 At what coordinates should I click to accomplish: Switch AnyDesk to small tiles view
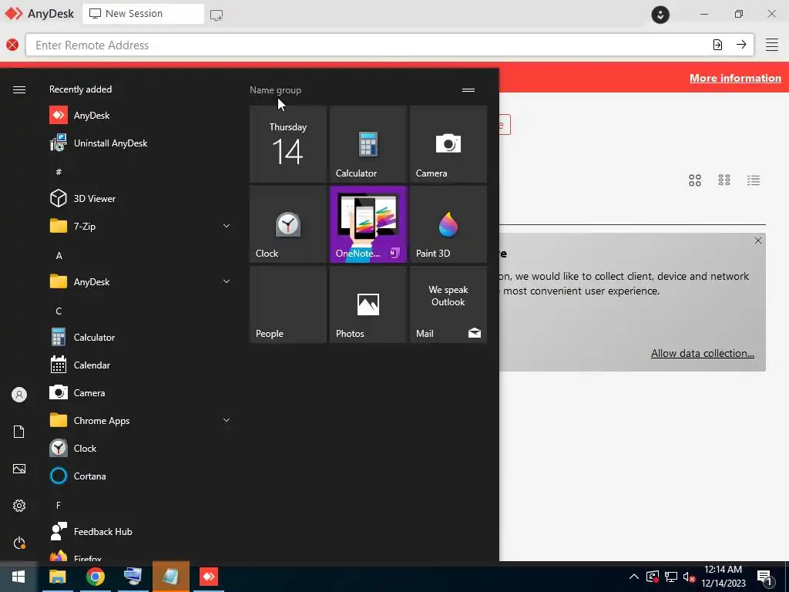(724, 180)
